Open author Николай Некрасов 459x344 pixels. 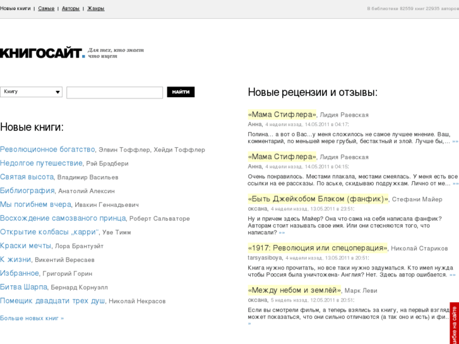click(x=137, y=301)
